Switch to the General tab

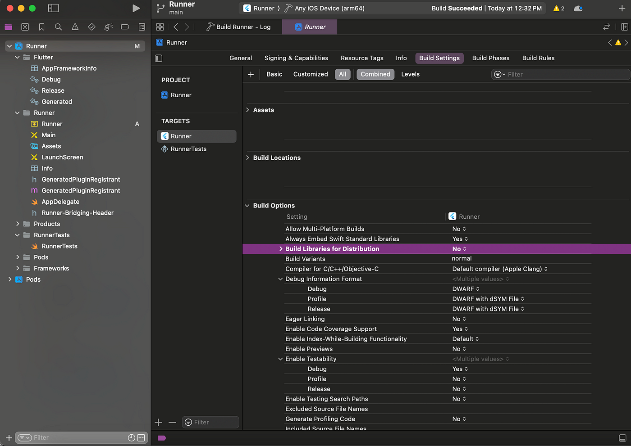tap(241, 58)
